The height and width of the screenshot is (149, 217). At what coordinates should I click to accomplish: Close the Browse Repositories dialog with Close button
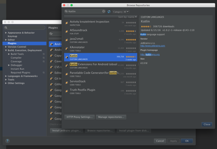(x=207, y=125)
